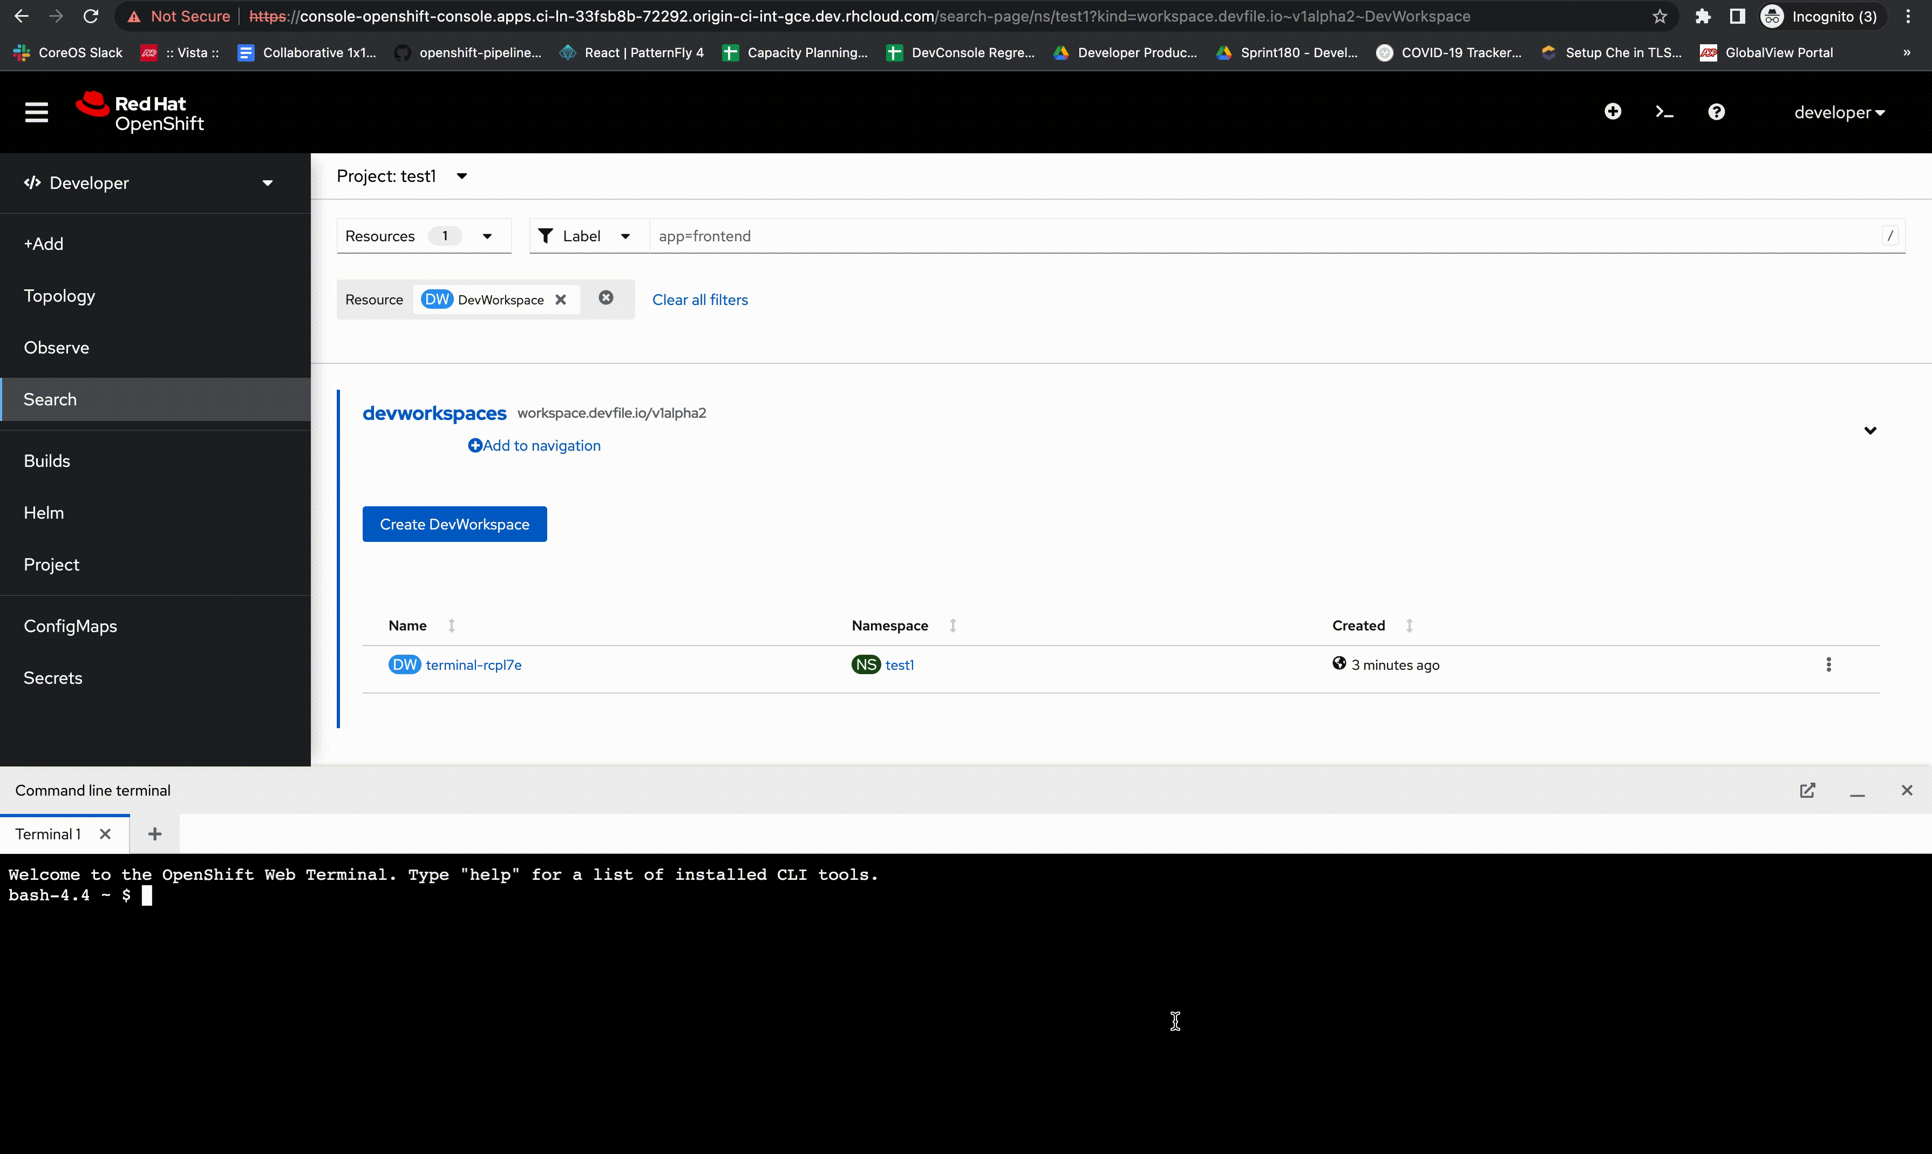1932x1154 pixels.
Task: Collapse the devworkspaces section
Action: 1870,430
